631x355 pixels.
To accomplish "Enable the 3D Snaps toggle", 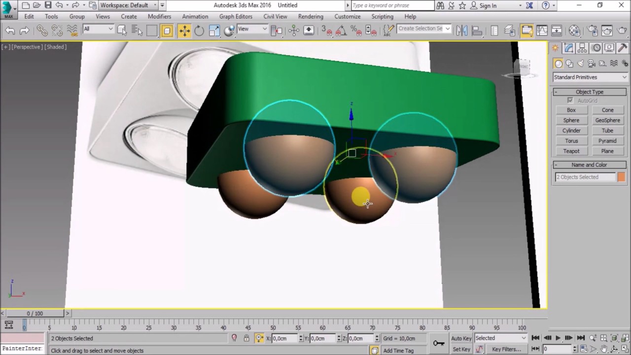I will click(326, 31).
